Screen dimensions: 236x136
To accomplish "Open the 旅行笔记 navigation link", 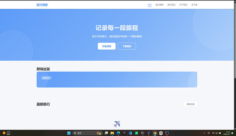I will click(x=171, y=5).
